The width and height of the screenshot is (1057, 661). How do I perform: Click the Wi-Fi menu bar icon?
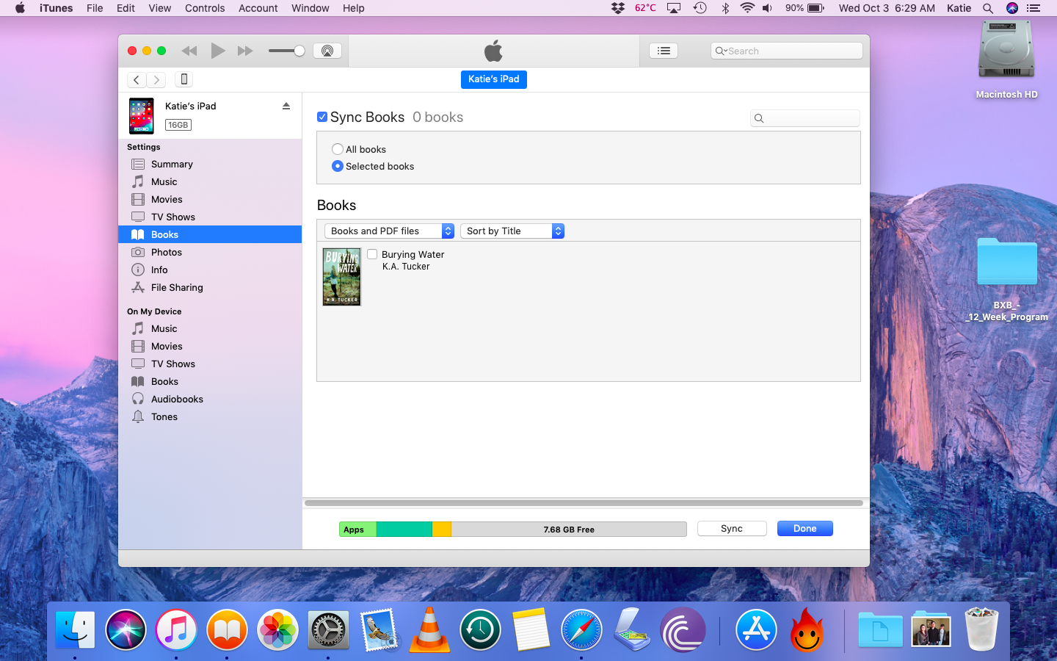click(747, 8)
